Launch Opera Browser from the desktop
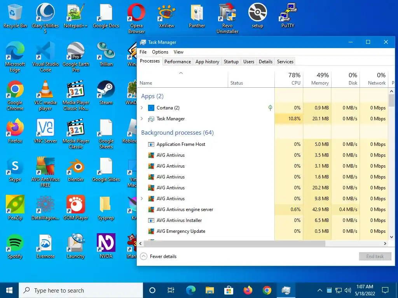 click(x=136, y=18)
